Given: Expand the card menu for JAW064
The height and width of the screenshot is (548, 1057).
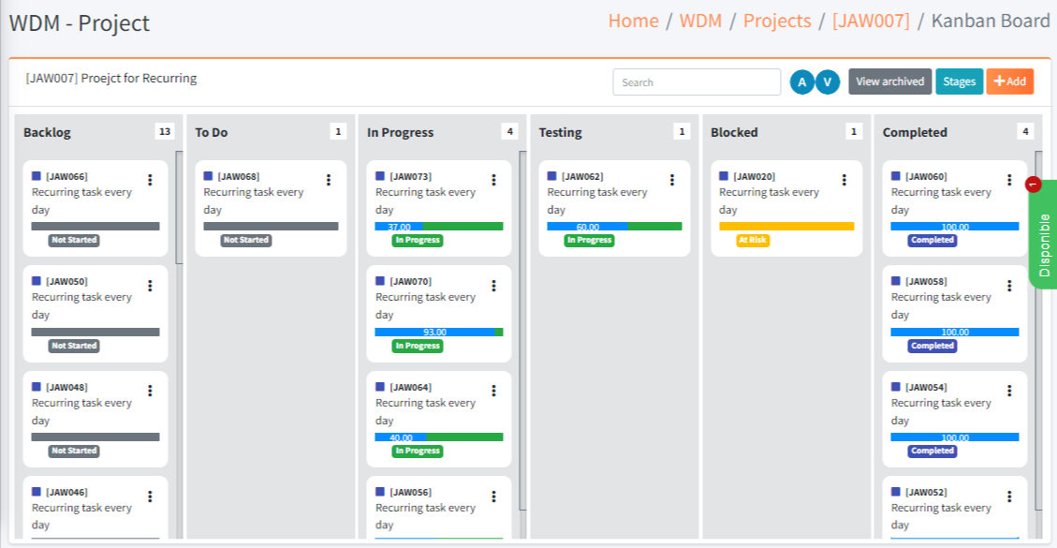Looking at the screenshot, I should tap(493, 391).
